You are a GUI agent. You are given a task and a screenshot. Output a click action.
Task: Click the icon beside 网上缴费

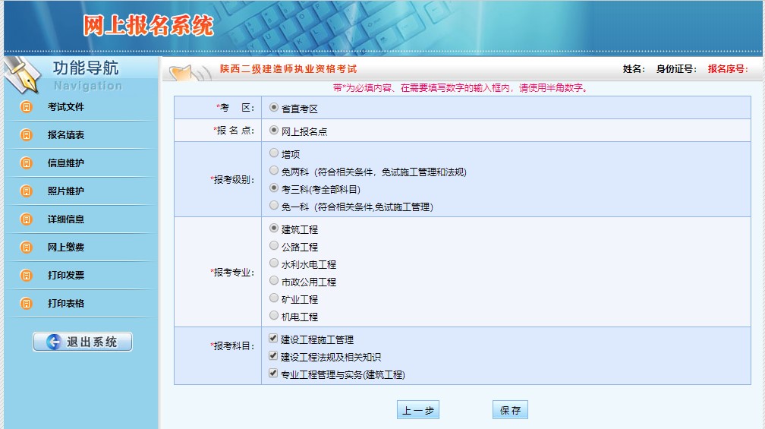tap(27, 248)
